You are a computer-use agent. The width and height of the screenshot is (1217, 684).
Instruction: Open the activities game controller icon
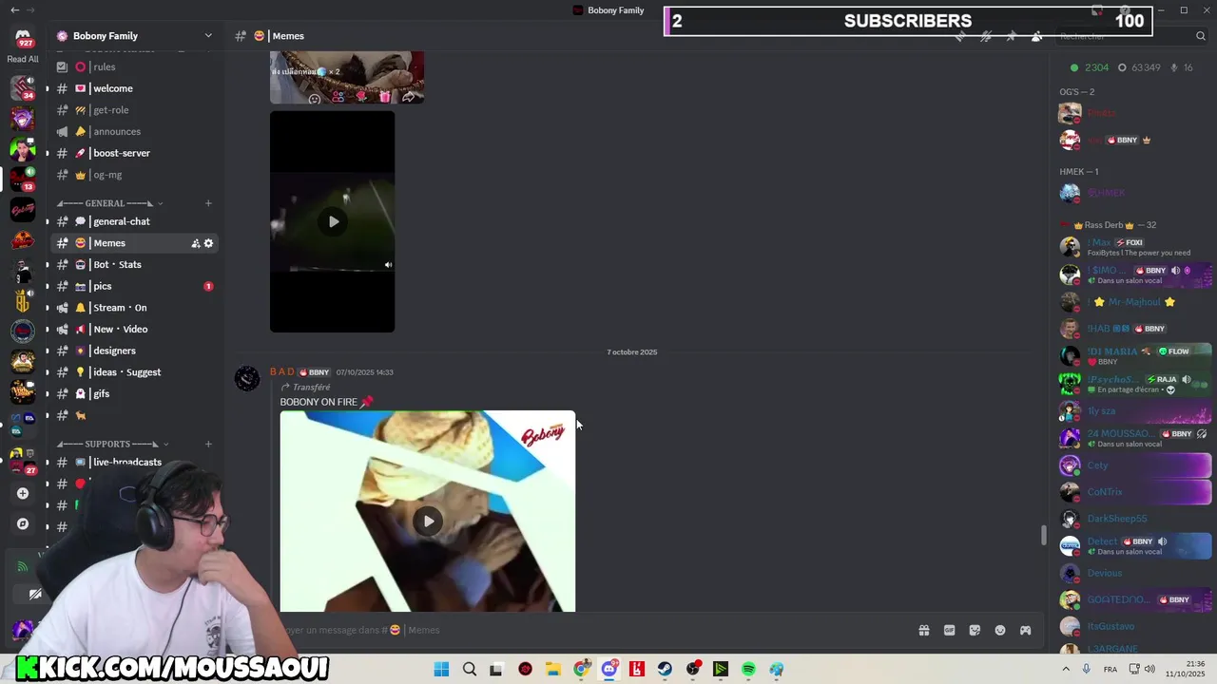(1025, 630)
